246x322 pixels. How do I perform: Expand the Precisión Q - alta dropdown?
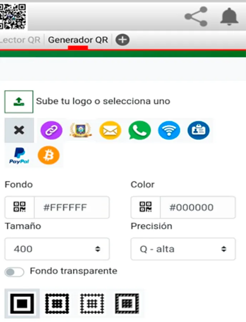pos(183,249)
